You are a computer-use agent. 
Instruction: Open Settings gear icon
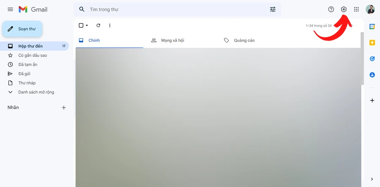point(344,9)
